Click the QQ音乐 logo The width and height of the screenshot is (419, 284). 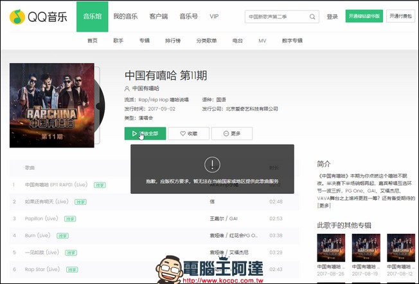tap(37, 16)
